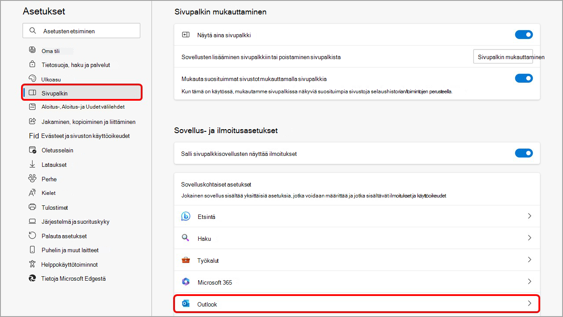Click the Sivupalkin mukauttaminen button
Viewport: 563px width, 317px height.
coord(503,57)
